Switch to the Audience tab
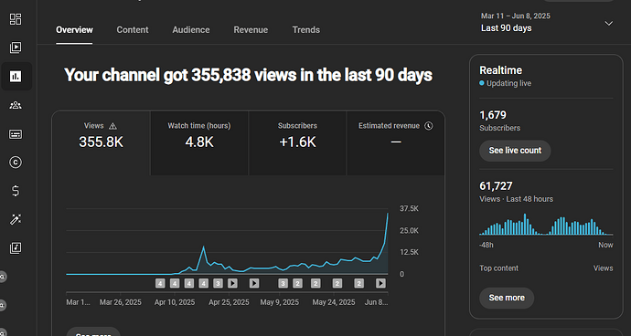631x336 pixels. pyautogui.click(x=191, y=30)
